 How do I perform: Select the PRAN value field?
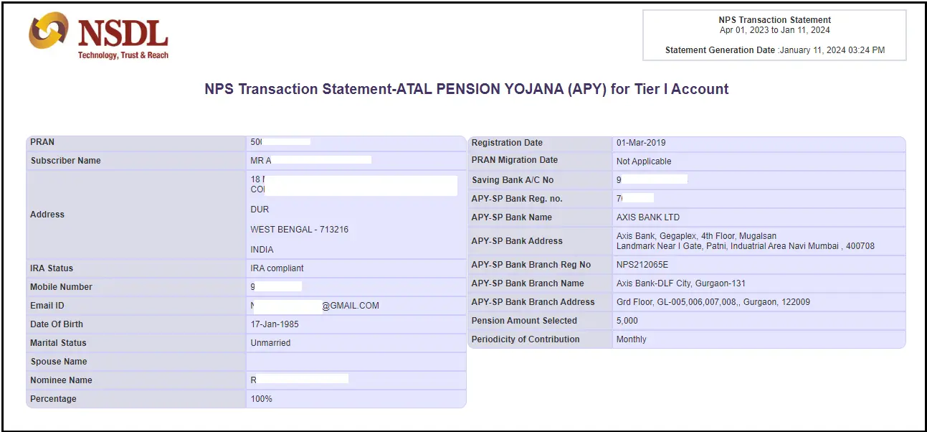click(356, 143)
